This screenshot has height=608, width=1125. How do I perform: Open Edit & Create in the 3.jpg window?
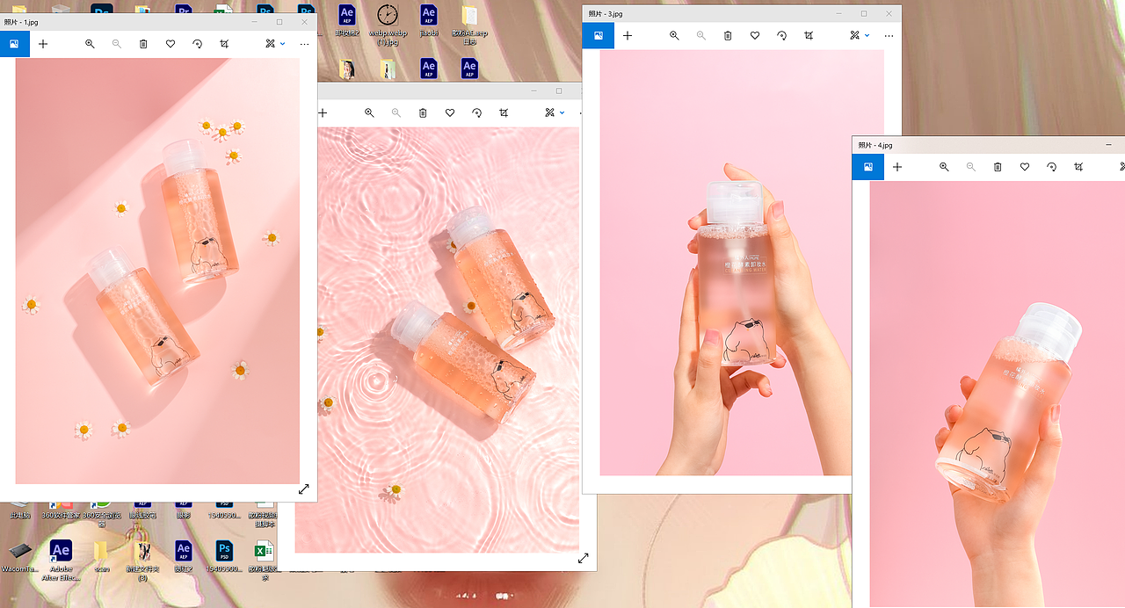tap(855, 35)
